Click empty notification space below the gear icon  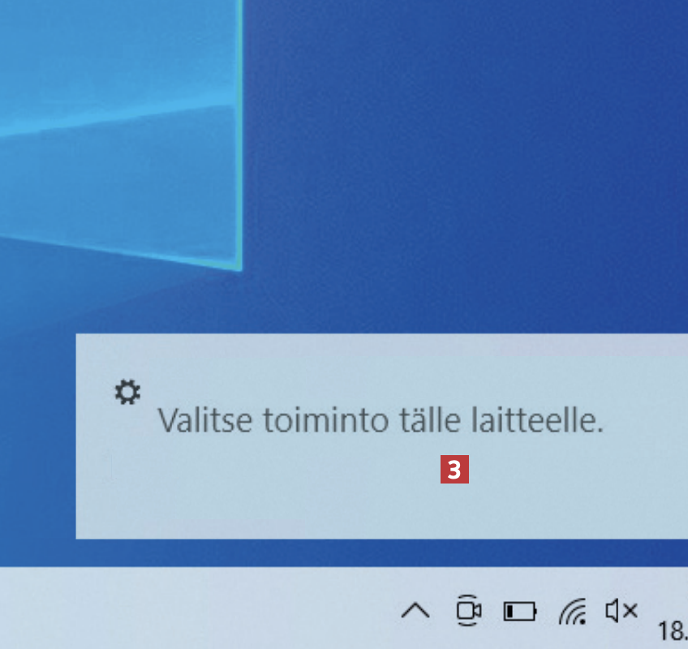click(127, 474)
